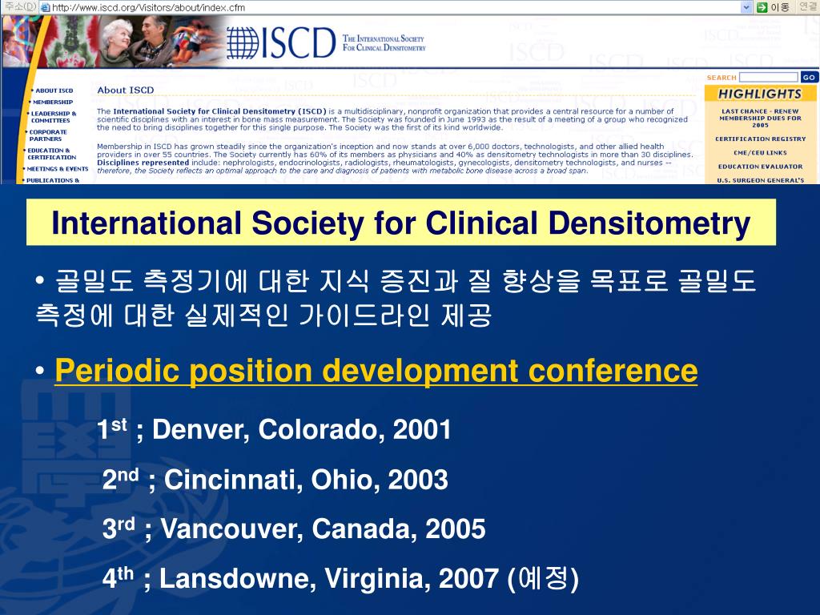The width and height of the screenshot is (820, 615).
Task: Click the green Go (이동) arrow icon
Action: pos(762,7)
